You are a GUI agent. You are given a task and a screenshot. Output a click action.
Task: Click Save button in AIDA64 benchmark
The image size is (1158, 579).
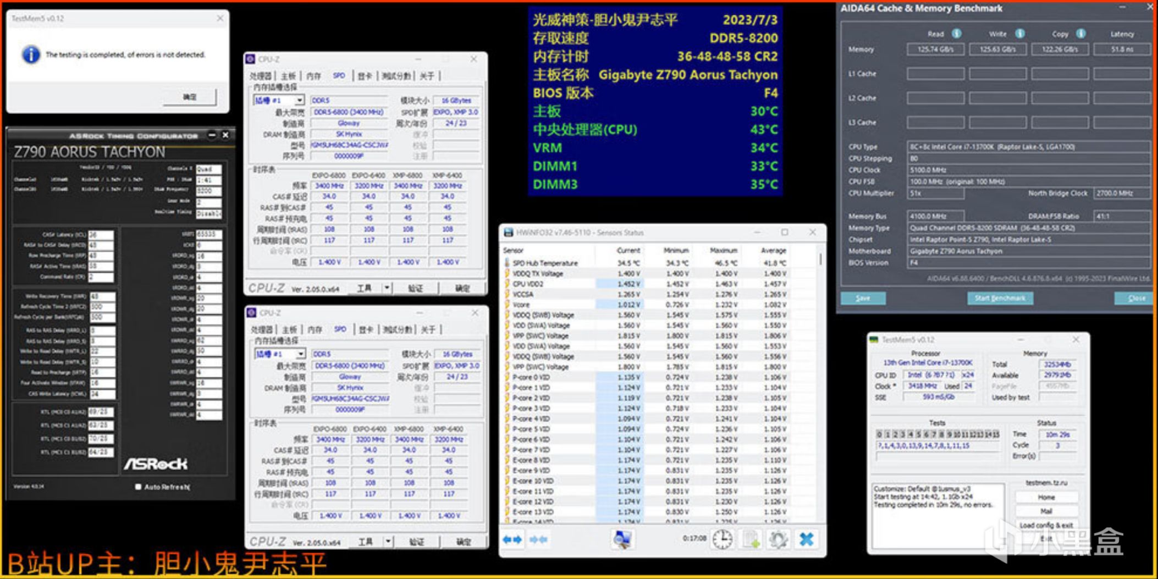click(863, 298)
